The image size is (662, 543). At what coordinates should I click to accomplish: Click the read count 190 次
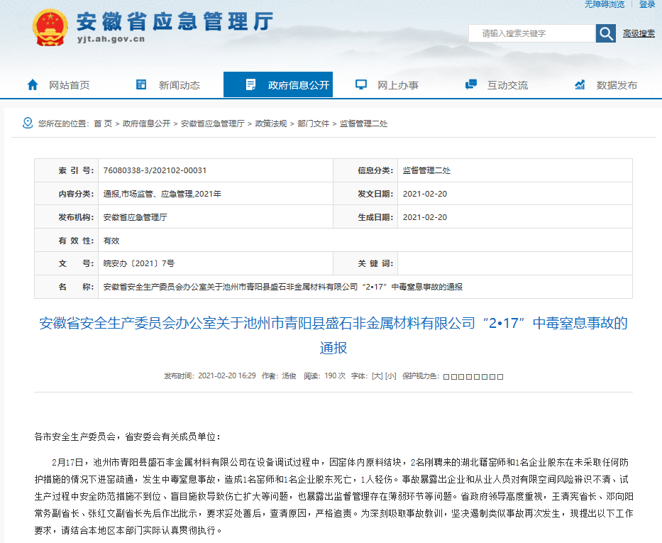point(335,375)
